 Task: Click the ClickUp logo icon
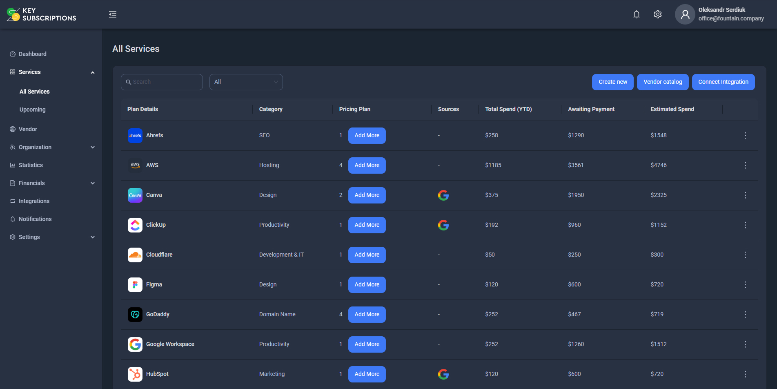click(135, 225)
